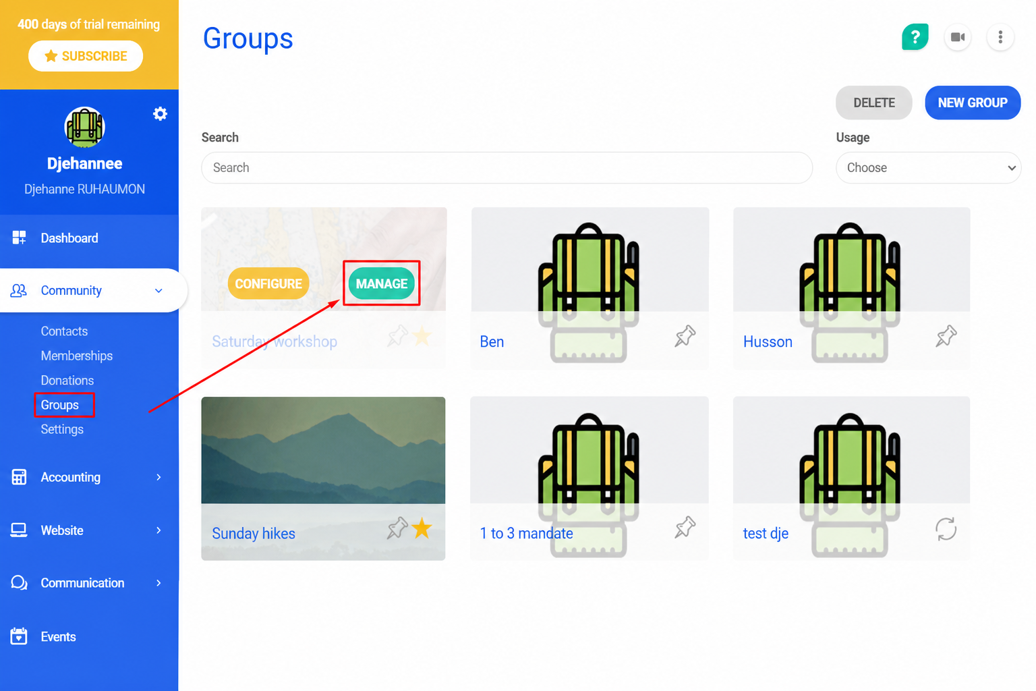Click the sync icon on test dje group

coord(946,529)
